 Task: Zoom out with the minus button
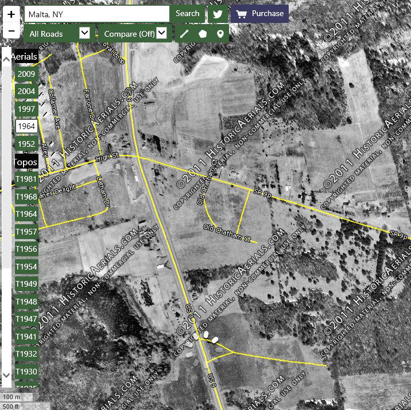pyautogui.click(x=11, y=30)
